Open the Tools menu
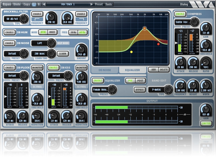Viewport: 216px width, 157px height. (x=109, y=4)
